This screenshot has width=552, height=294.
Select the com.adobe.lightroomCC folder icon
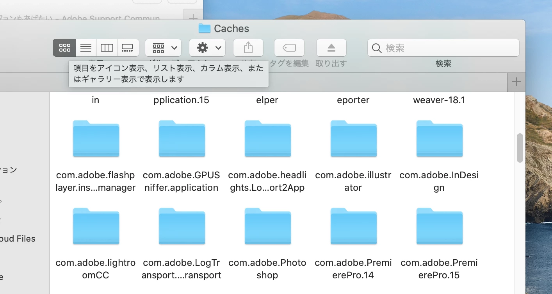(96, 226)
